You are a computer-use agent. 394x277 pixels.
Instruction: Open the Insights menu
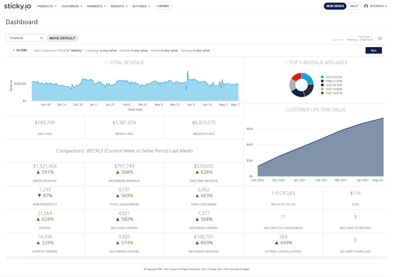[x=119, y=6]
